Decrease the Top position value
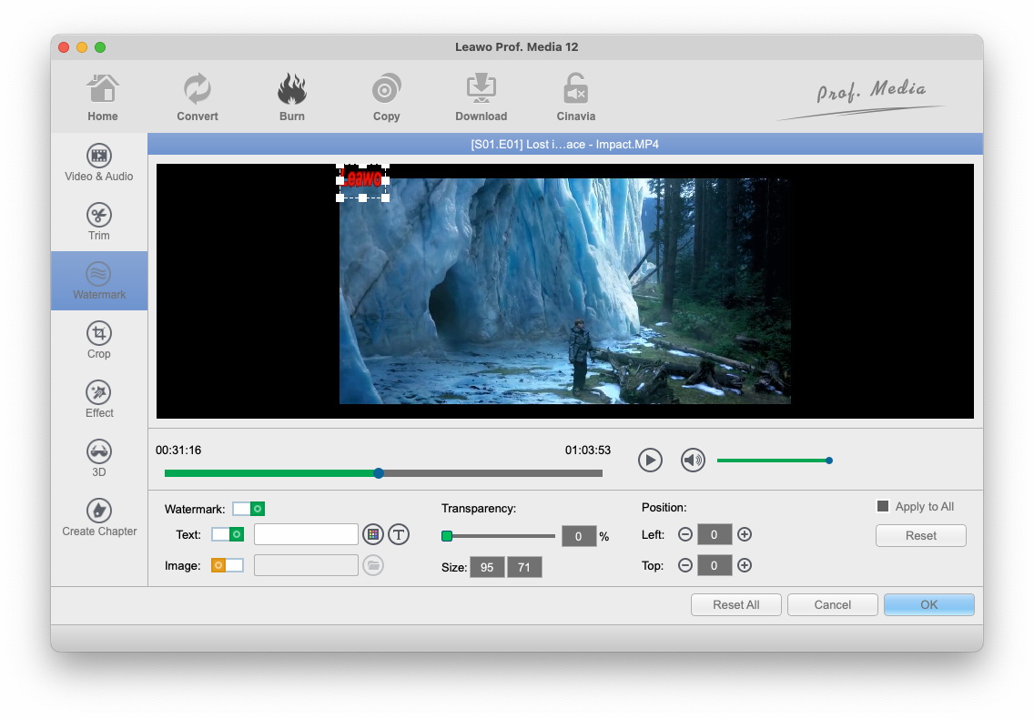This screenshot has width=1034, height=719. (685, 565)
